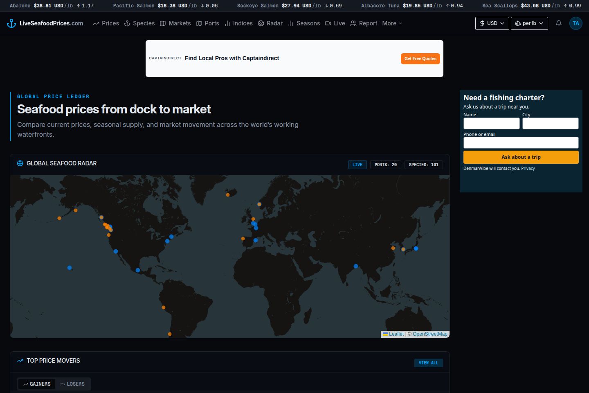This screenshot has width=589, height=393.
Task: Open the Privacy link in charter form
Action: click(x=528, y=168)
